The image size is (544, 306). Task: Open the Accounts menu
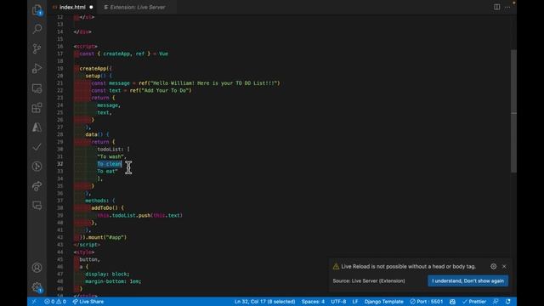pos(37,268)
